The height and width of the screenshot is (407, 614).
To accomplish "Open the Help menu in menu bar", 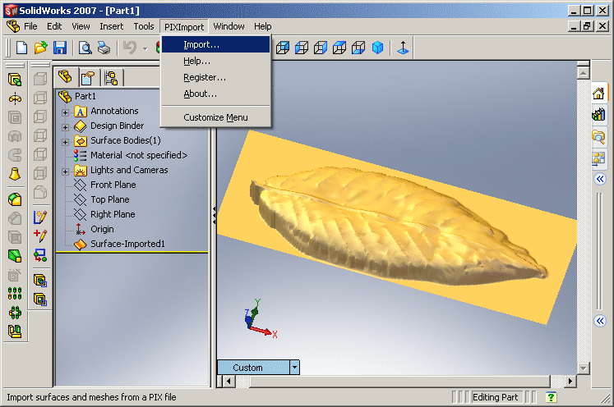I will pyautogui.click(x=263, y=26).
